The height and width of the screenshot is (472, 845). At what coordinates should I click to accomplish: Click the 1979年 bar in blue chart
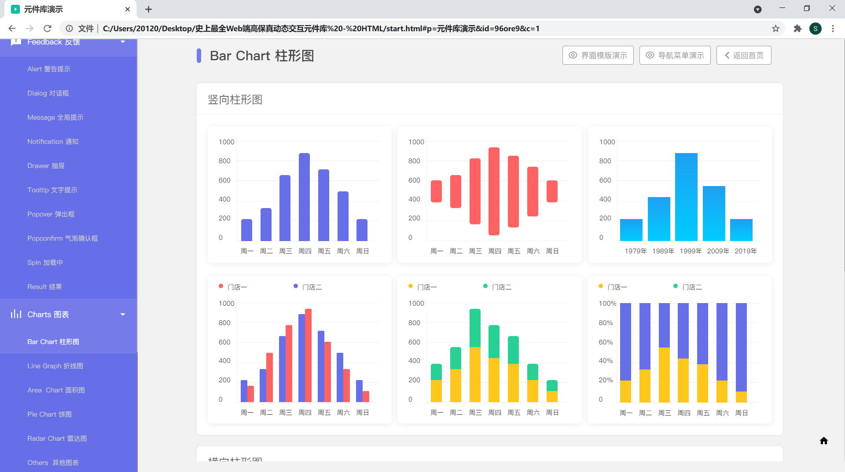[631, 230]
